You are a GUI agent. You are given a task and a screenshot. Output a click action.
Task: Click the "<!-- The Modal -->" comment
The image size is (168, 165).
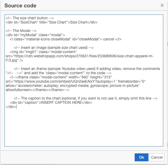(21, 31)
